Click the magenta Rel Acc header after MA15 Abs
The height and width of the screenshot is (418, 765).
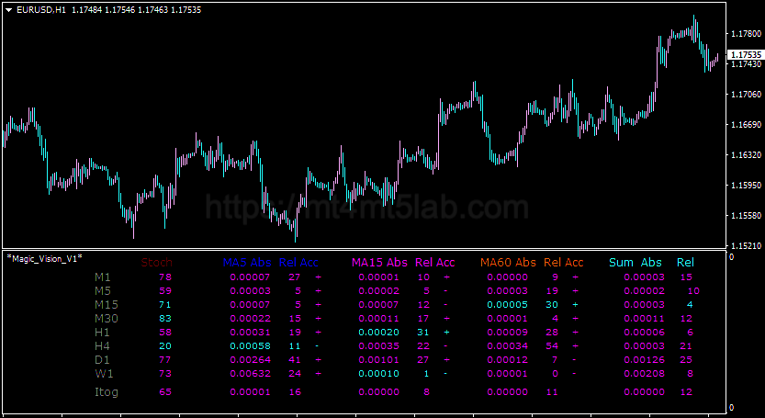tap(434, 262)
